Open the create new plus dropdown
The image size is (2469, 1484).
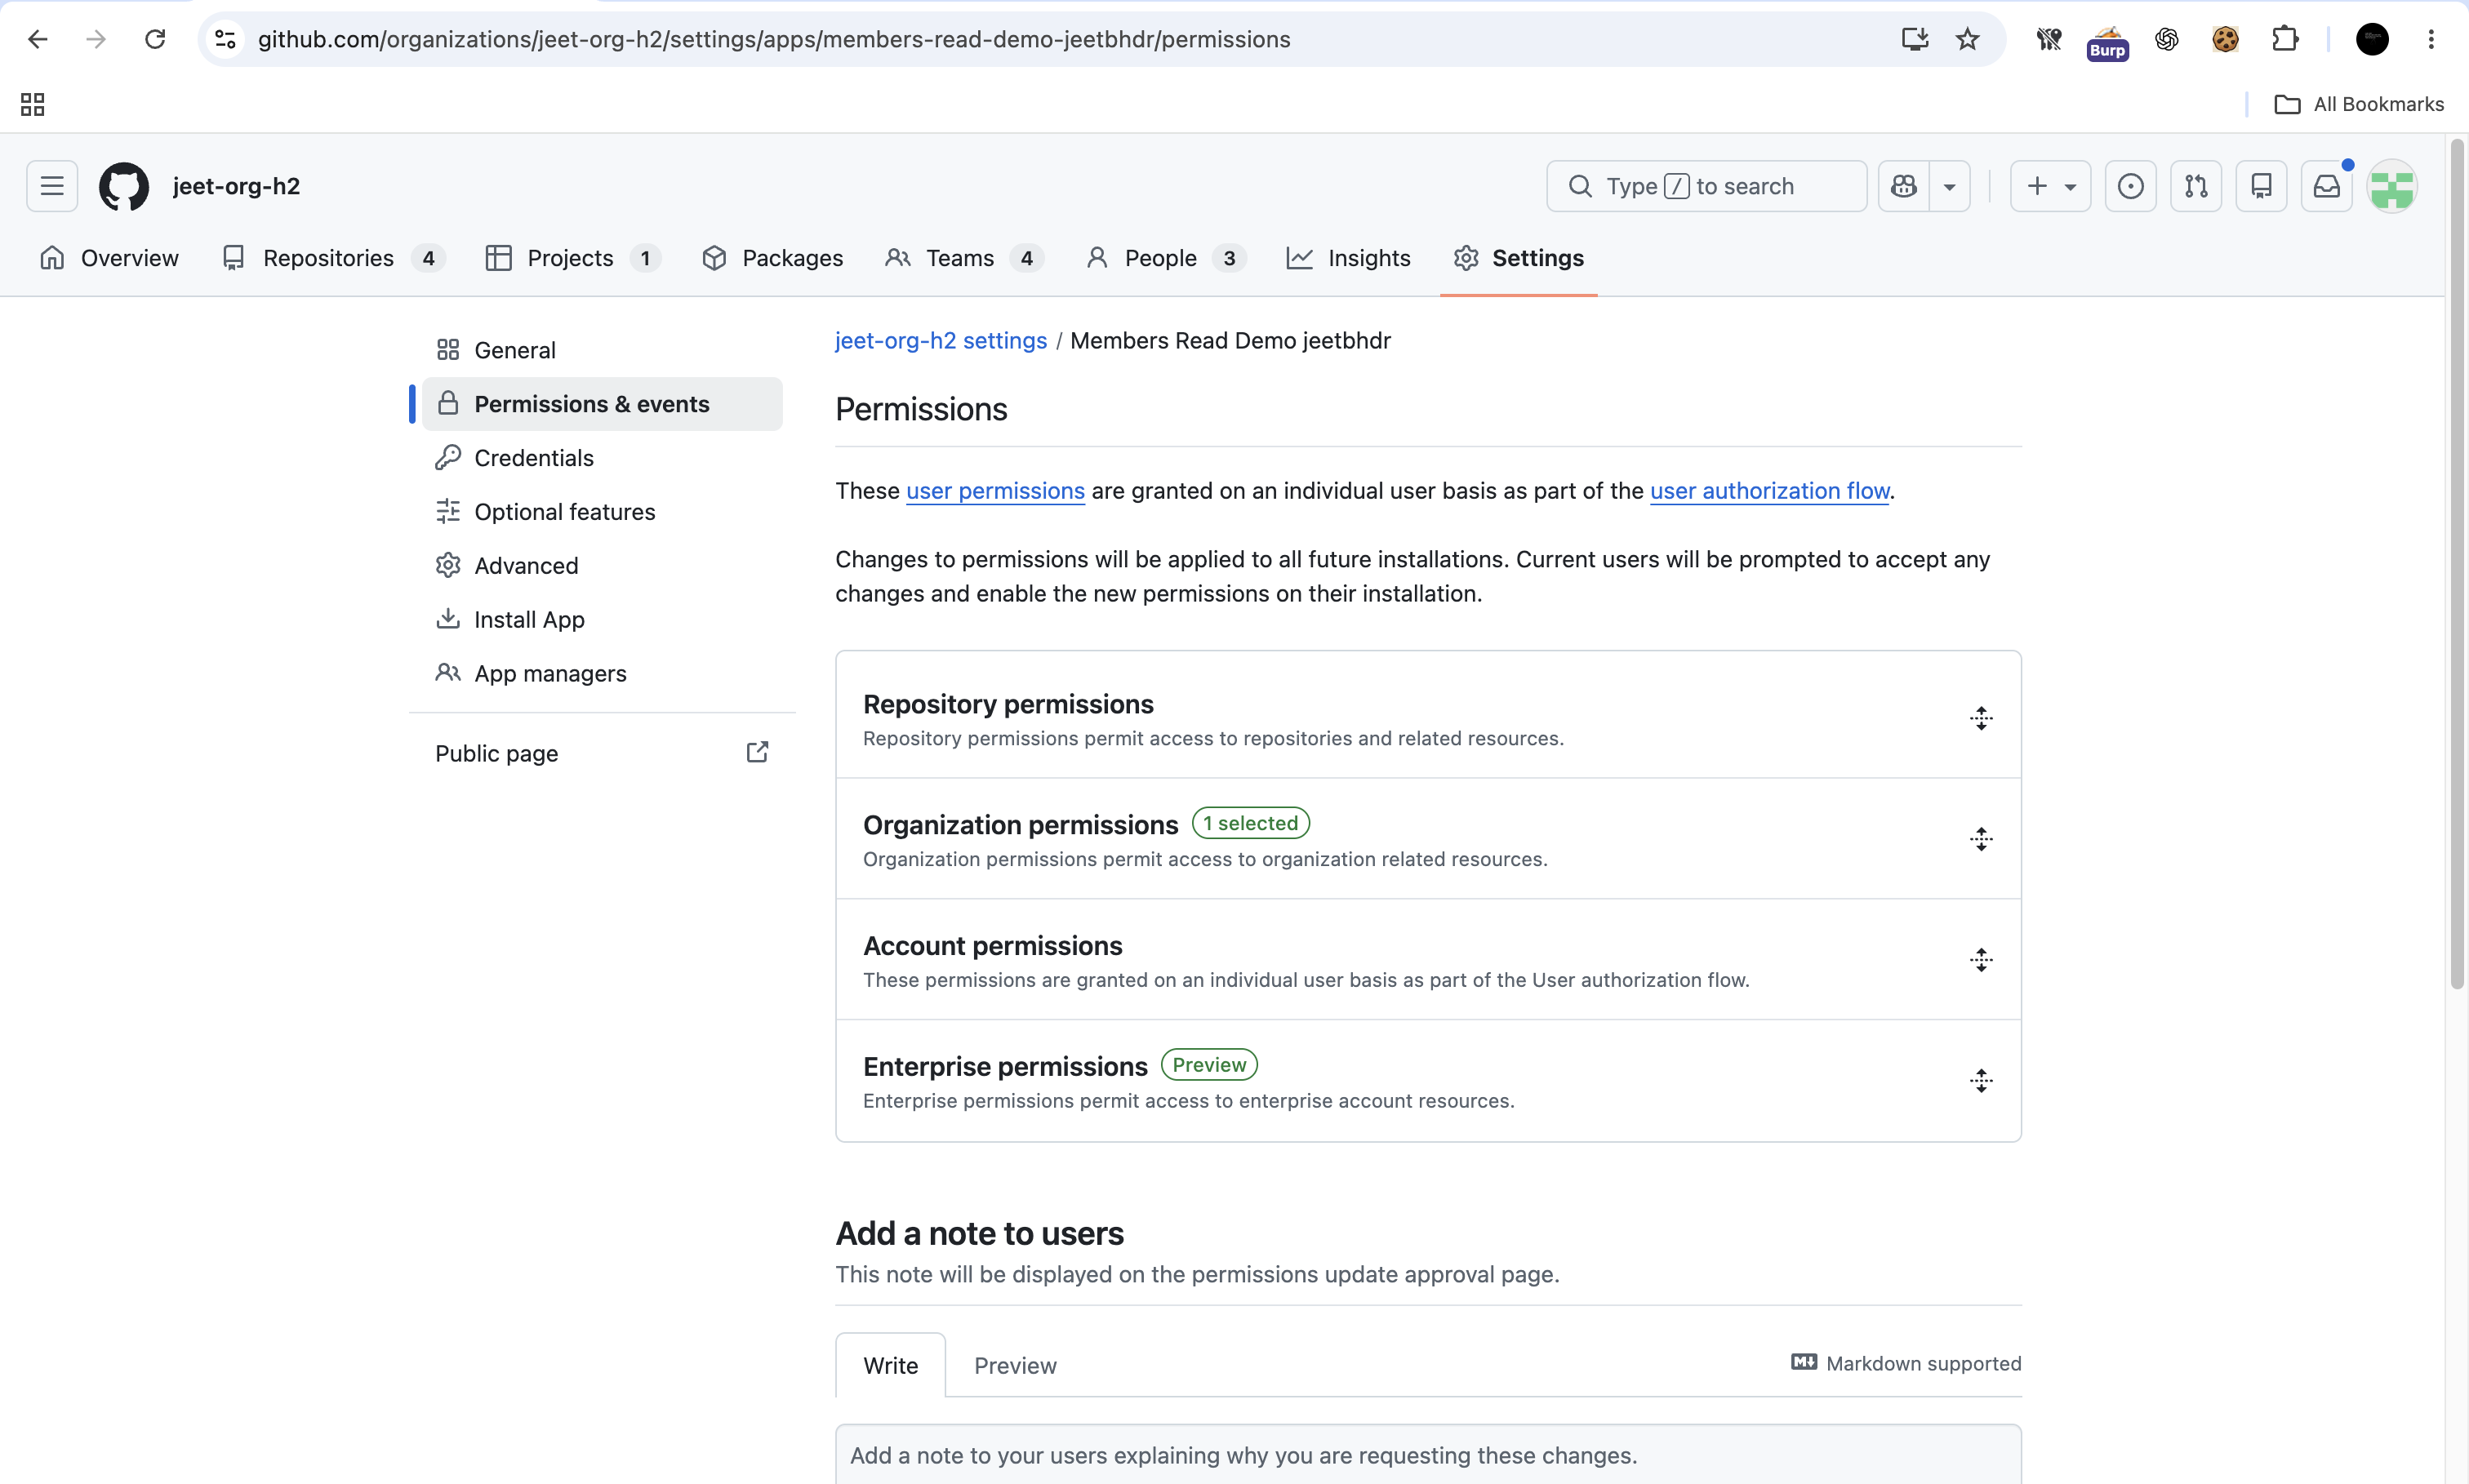click(x=2050, y=186)
